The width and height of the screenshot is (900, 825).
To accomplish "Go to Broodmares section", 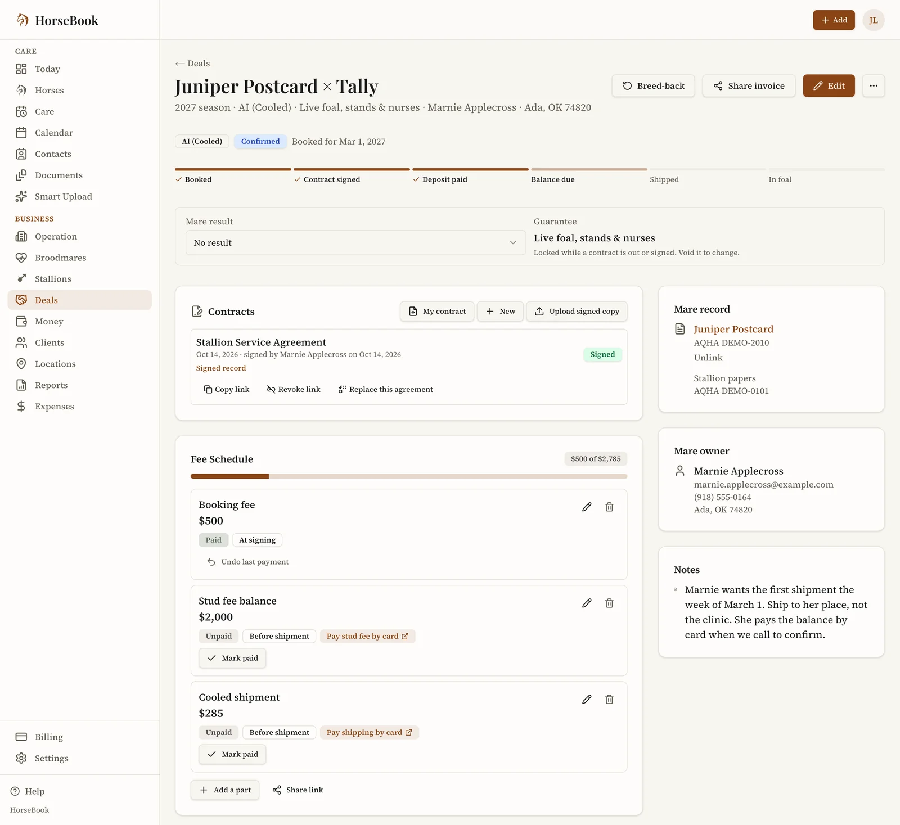I will [x=79, y=258].
